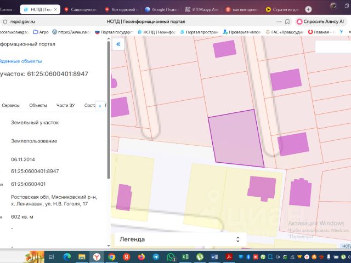Launch Firefox from the taskbar
351x263 pixels.
pyautogui.click(x=141, y=257)
